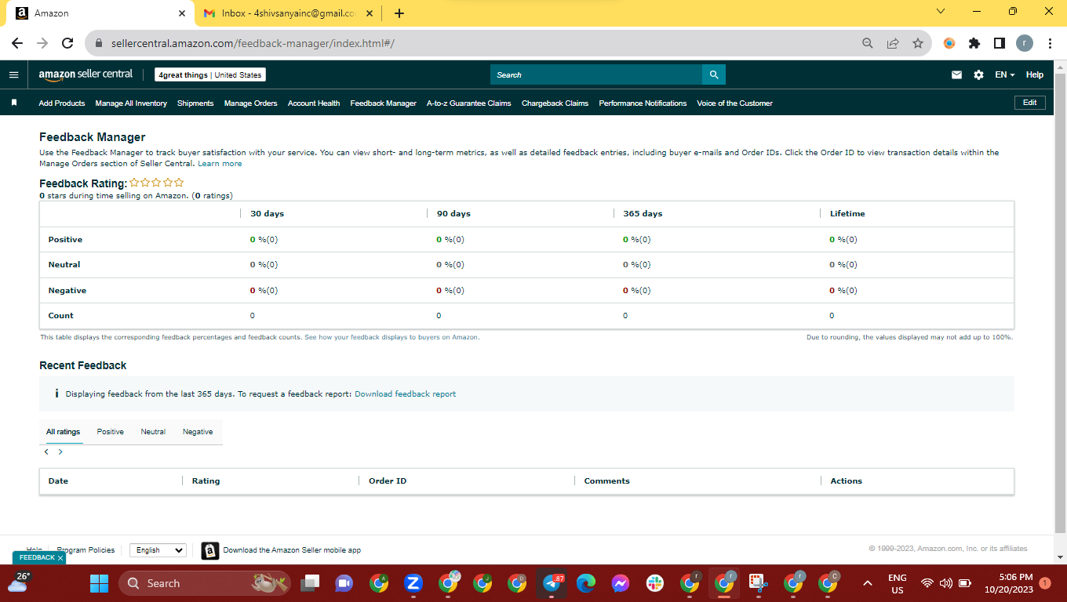1067x602 pixels.
Task: Toggle the Chrome side panel icon
Action: coord(1000,43)
